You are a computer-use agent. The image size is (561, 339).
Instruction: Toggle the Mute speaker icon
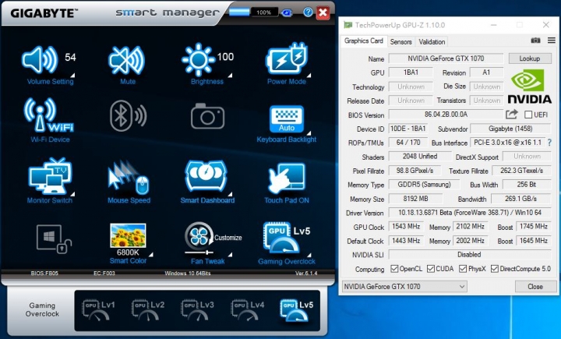click(x=127, y=60)
